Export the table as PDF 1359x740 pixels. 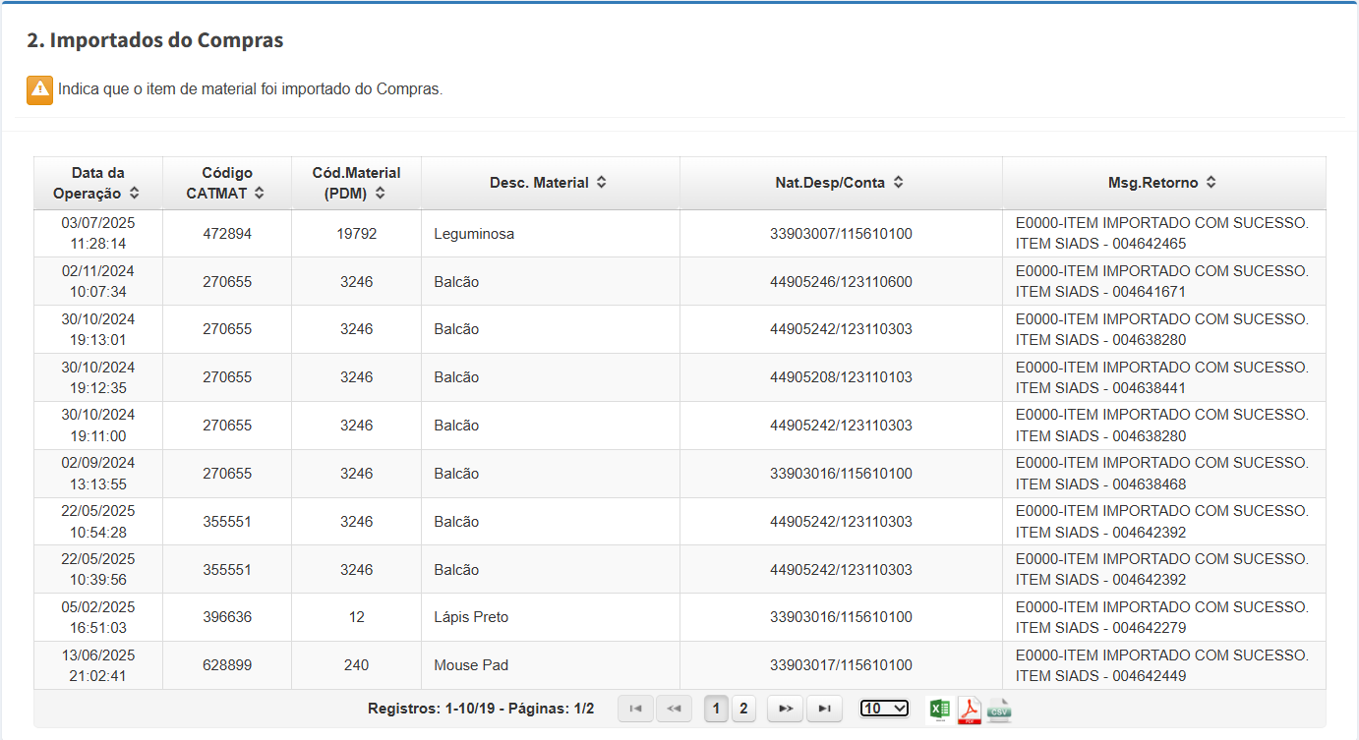tap(970, 709)
